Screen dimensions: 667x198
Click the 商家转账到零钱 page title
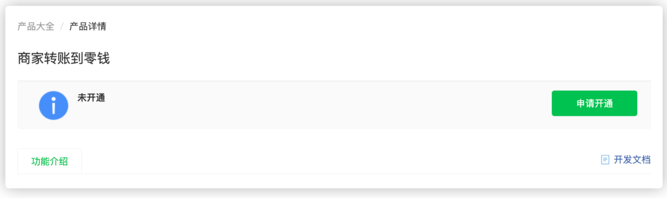[x=64, y=58]
